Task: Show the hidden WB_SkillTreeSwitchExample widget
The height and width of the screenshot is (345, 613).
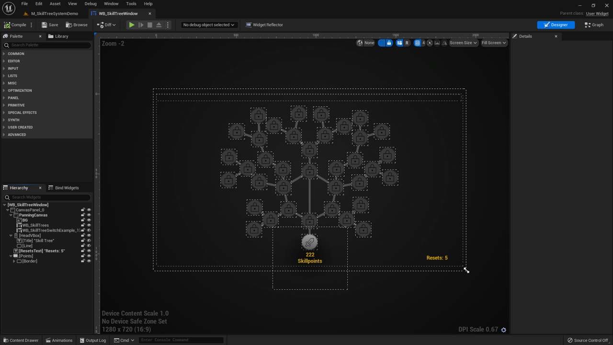Action: tap(89, 230)
